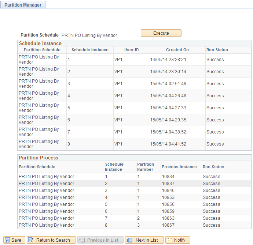
Task: Click the Next in List button text
Action: [x=147, y=240]
